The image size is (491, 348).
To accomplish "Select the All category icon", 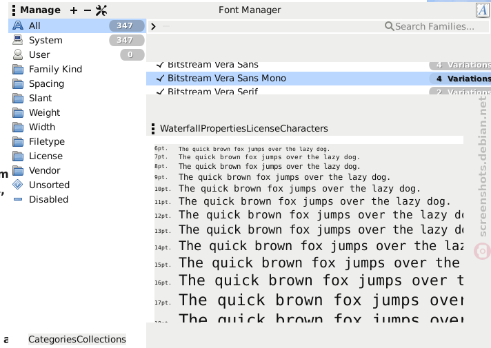I will 18,25.
